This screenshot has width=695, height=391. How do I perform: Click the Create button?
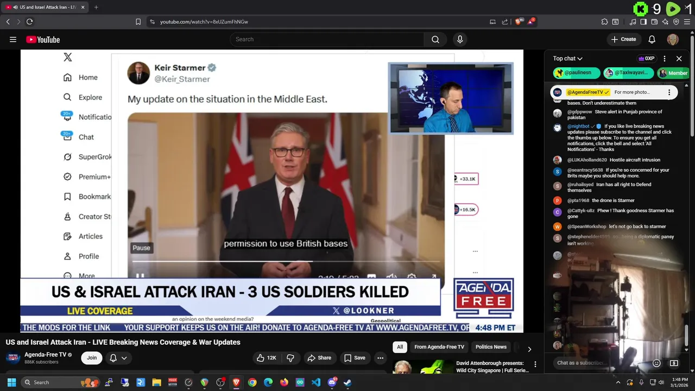623,39
